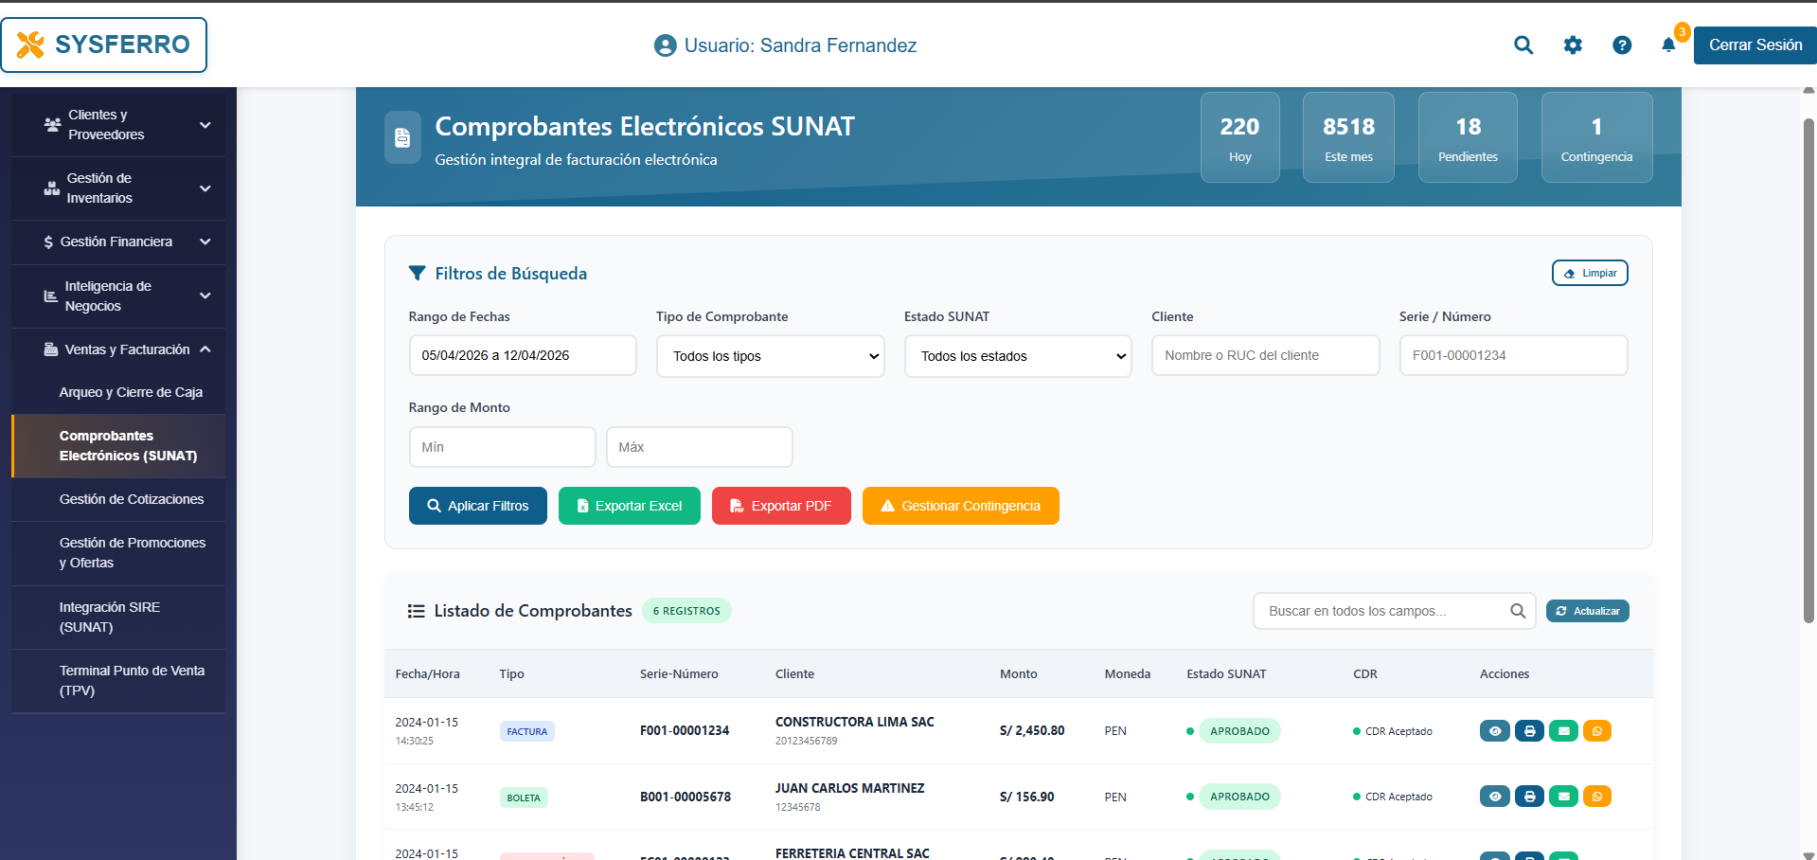The image size is (1817, 860).
Task: Expand Gestión de Inventarios menu
Action: coord(118,188)
